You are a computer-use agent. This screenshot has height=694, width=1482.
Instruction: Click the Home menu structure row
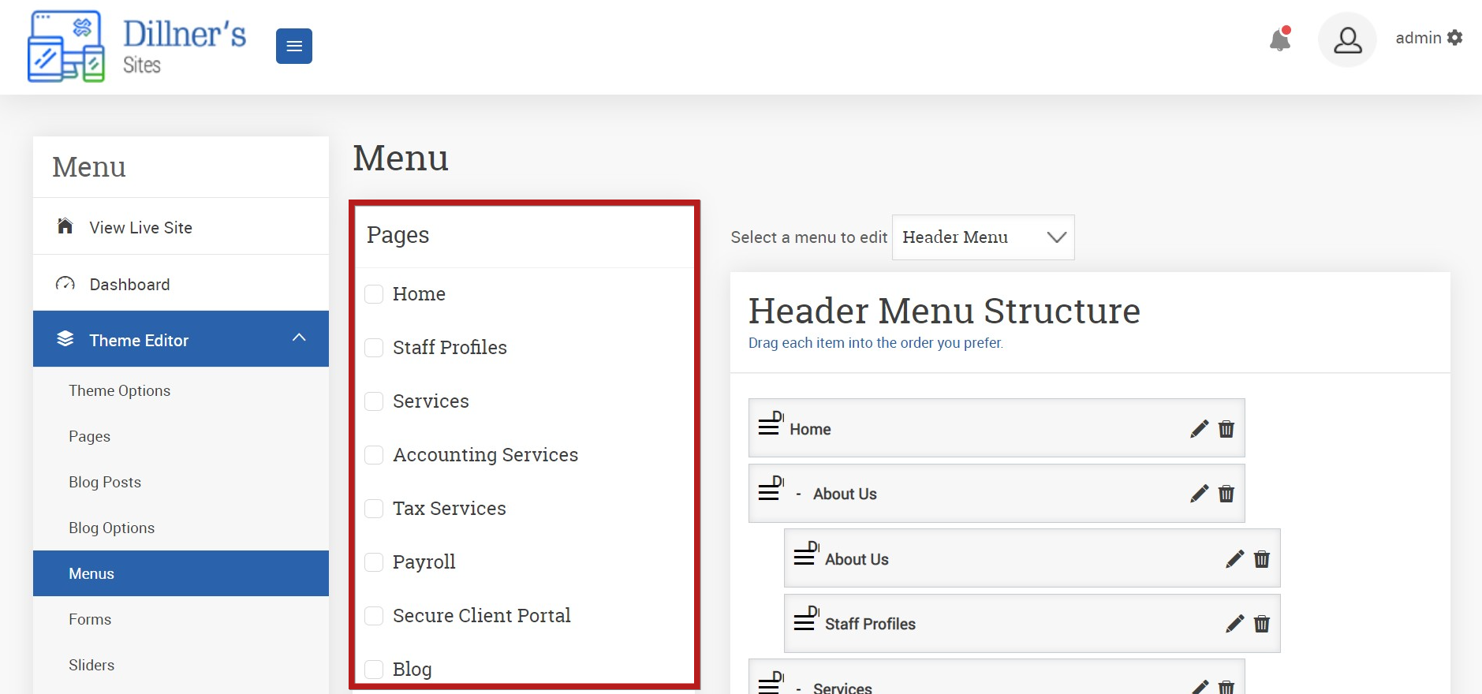996,427
